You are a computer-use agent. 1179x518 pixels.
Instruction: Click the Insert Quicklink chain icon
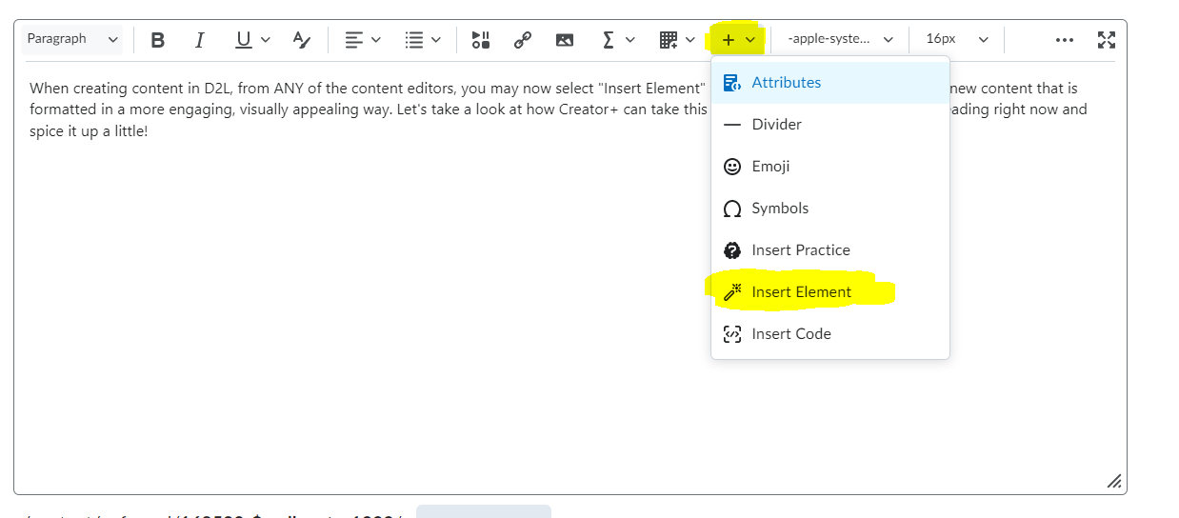point(522,40)
